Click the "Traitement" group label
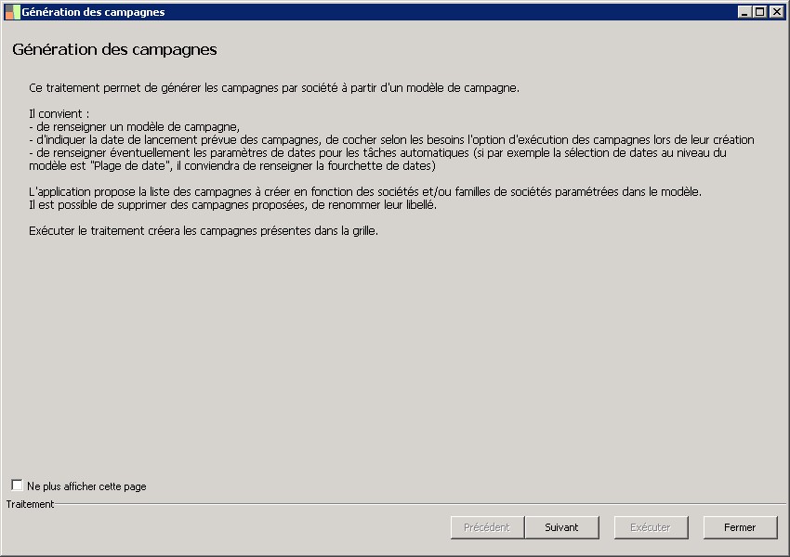This screenshot has height=557, width=790. 30,504
